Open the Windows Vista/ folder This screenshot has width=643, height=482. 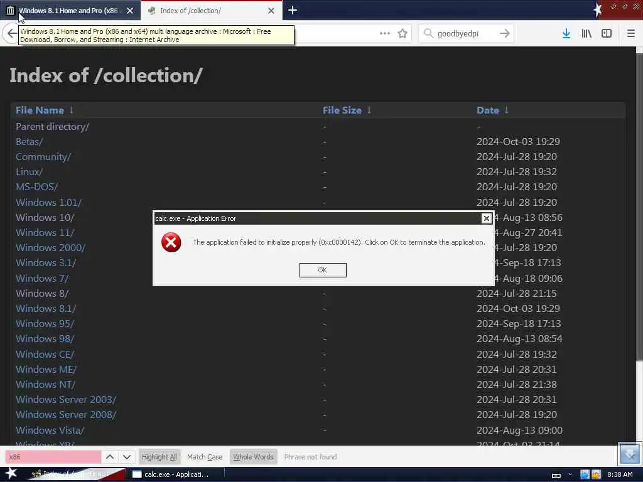[50, 431]
